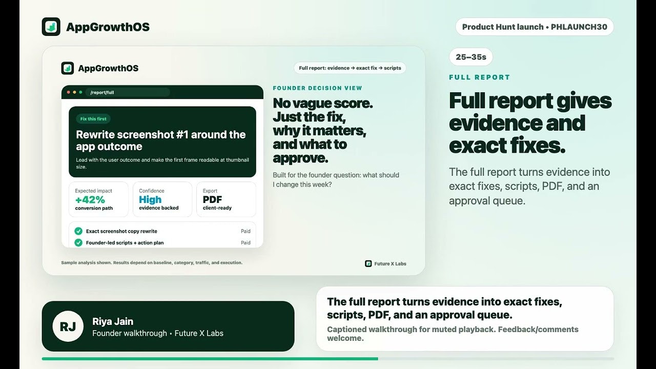The height and width of the screenshot is (369, 656).
Task: Click the bold caption starting The full report turns evidence
Action: (444, 308)
